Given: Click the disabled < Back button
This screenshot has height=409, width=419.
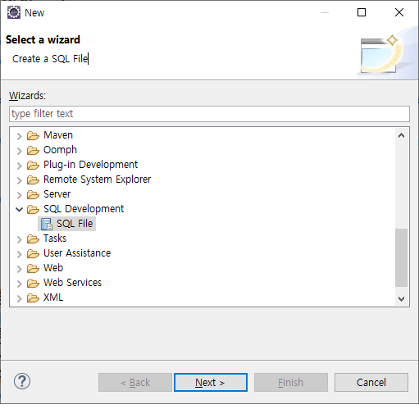Looking at the screenshot, I should (135, 382).
